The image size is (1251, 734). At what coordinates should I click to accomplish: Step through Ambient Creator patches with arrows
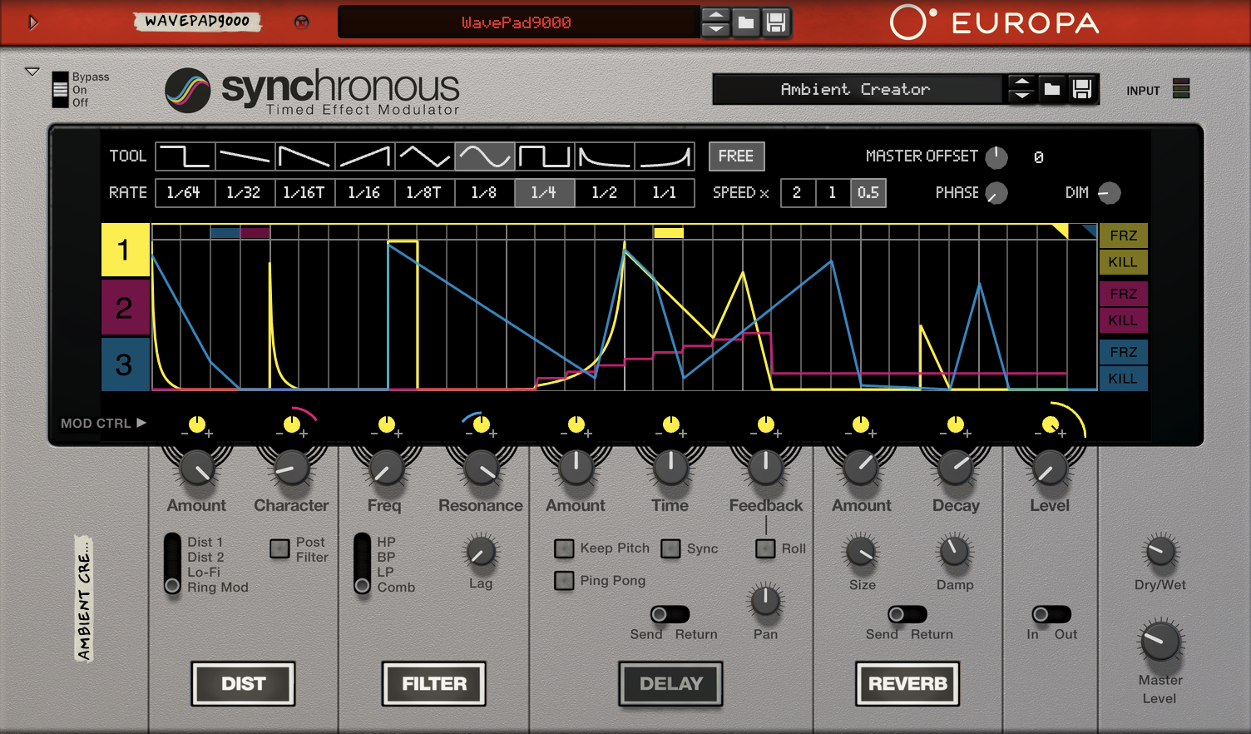coord(1021,89)
